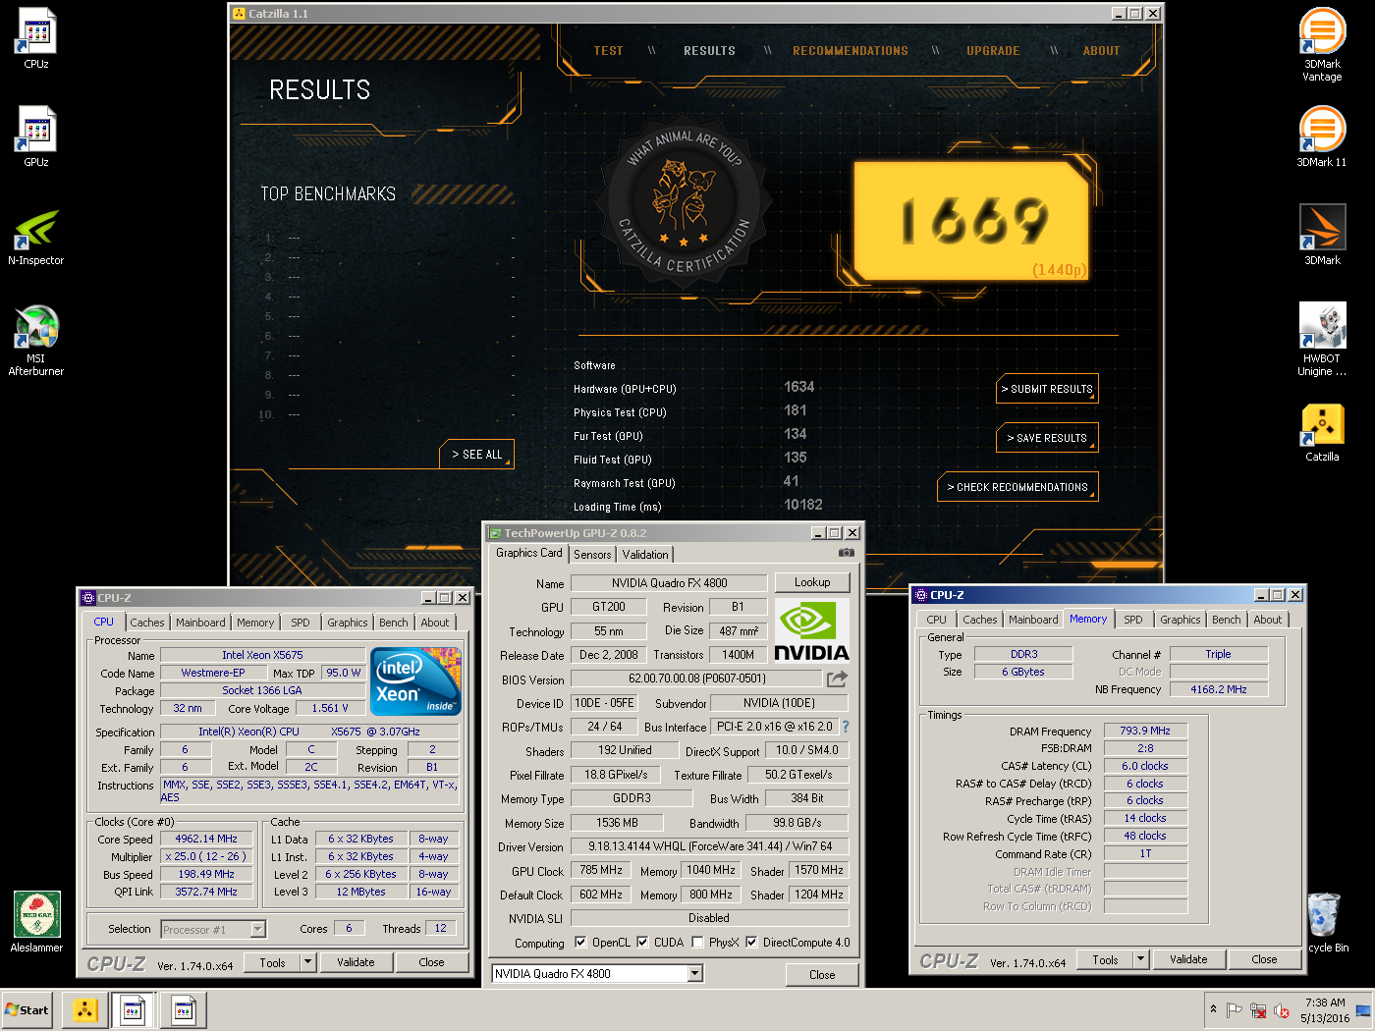Click the NVIDIA logo in GPU-Z
This screenshot has width=1375, height=1031.
click(811, 630)
